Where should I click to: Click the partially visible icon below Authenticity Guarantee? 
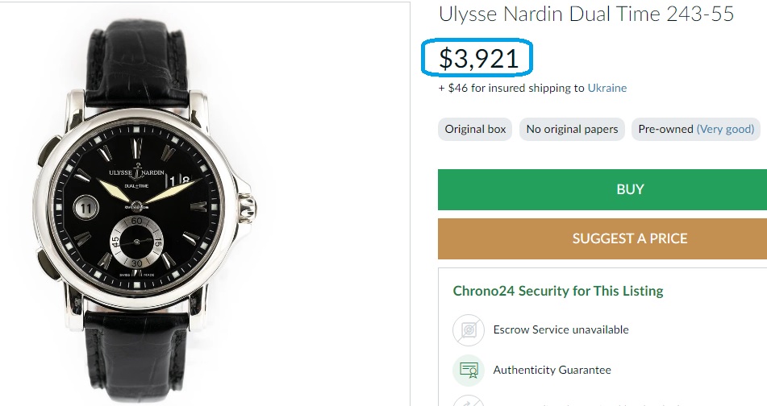pyautogui.click(x=468, y=401)
